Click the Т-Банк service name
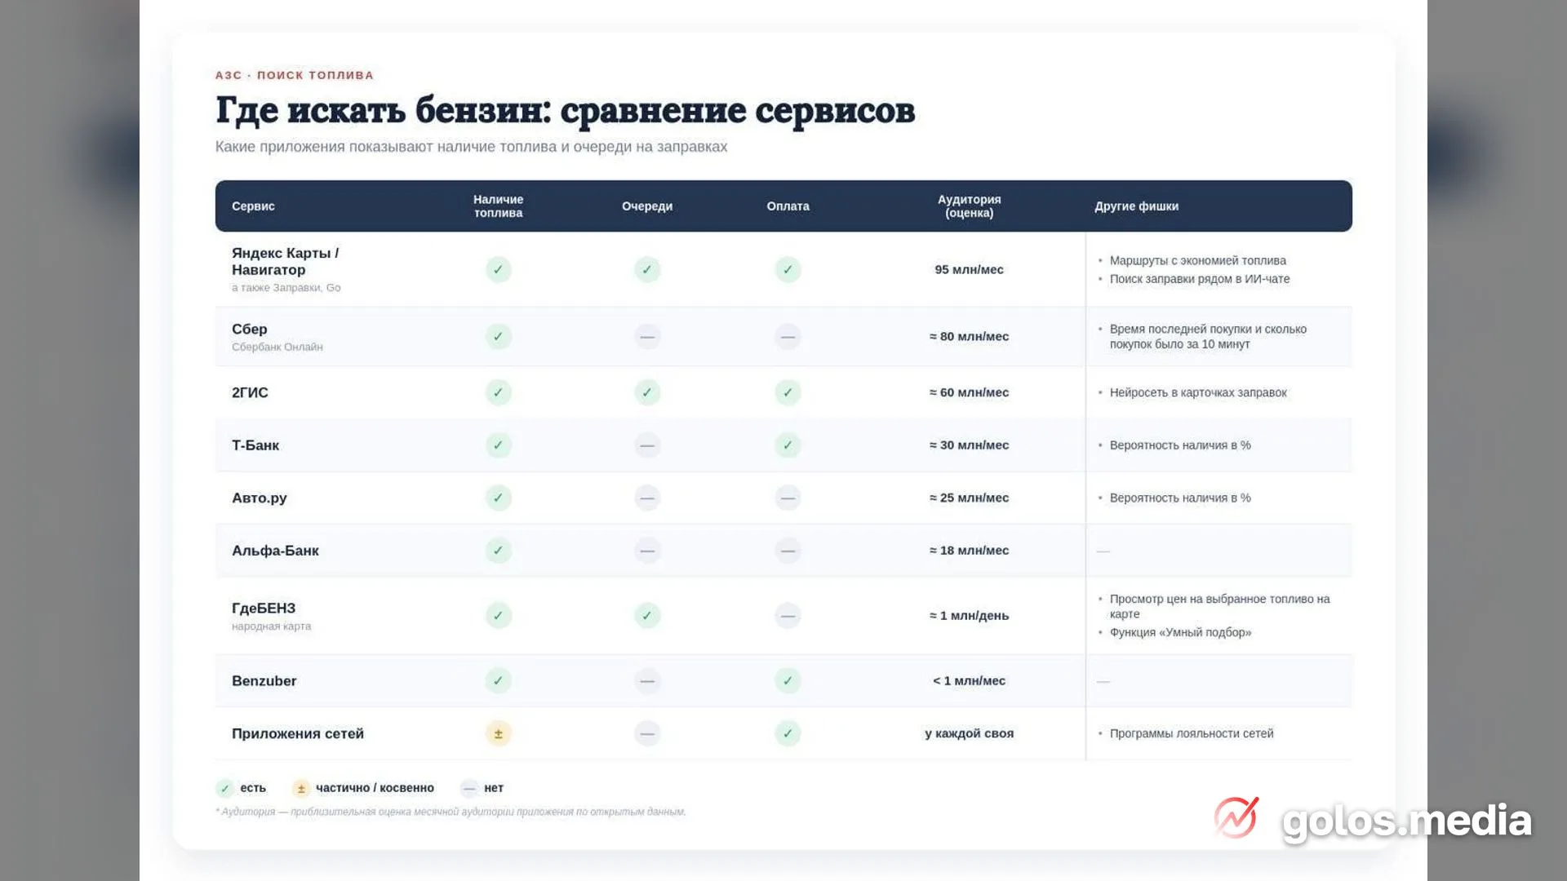 [255, 445]
